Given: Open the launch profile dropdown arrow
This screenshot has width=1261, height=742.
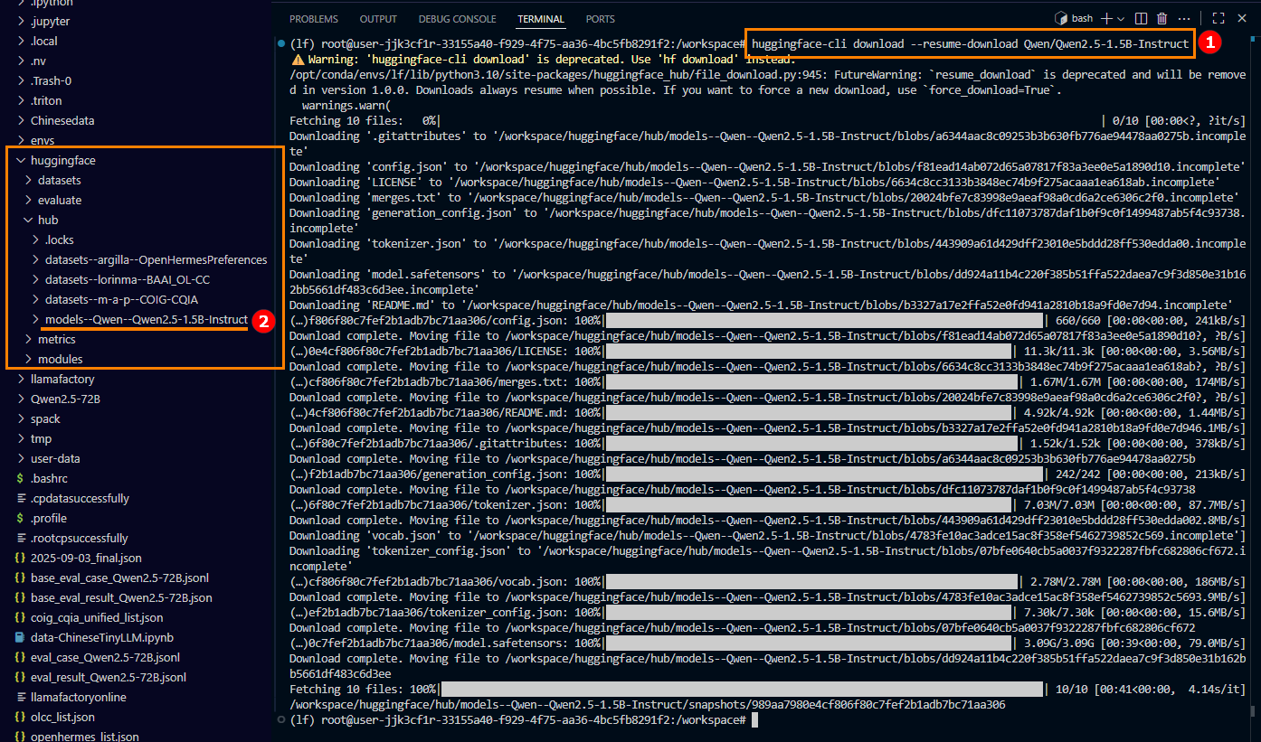Looking at the screenshot, I should tap(1122, 18).
